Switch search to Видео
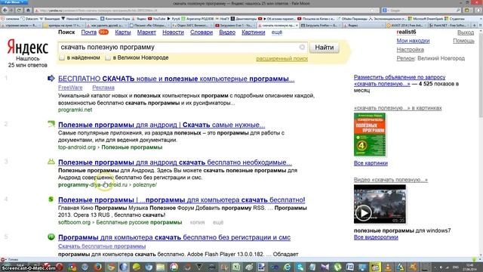 227,32
